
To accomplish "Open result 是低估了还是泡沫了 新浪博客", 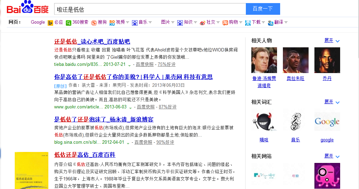I will coord(104,119).
